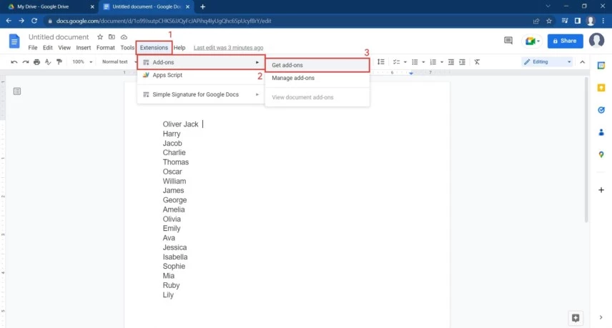Star the Untitled document
Screen dimensions: 612x328
100,37
